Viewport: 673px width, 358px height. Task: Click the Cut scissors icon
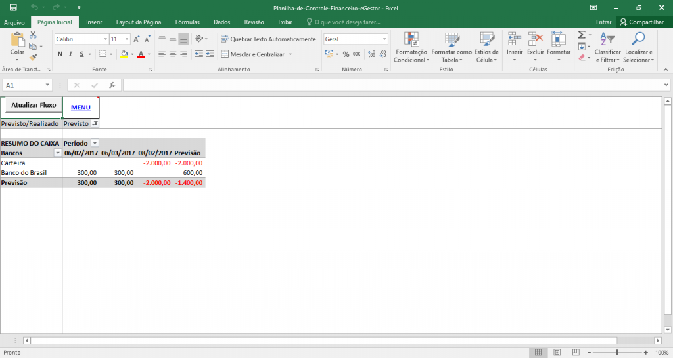[33, 35]
